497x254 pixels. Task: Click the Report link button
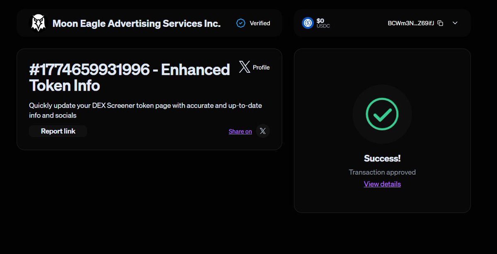[x=58, y=131]
